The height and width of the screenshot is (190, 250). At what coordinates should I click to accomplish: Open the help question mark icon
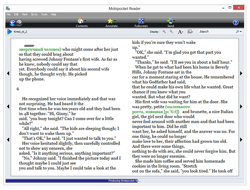point(236,23)
